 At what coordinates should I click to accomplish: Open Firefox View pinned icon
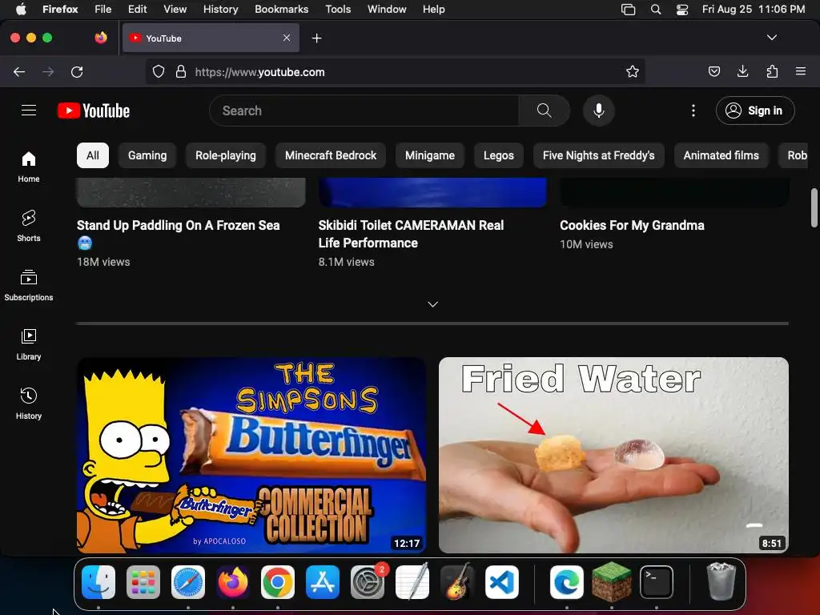tap(101, 38)
